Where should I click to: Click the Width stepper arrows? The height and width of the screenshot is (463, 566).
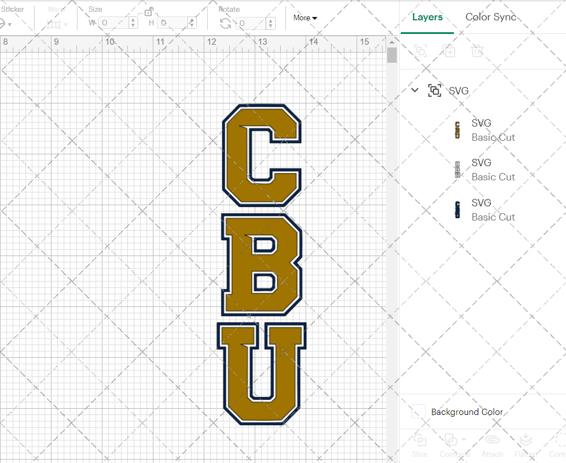pyautogui.click(x=133, y=23)
